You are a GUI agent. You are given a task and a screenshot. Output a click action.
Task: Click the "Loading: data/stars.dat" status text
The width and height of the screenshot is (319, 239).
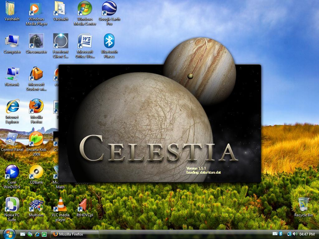point(203,172)
